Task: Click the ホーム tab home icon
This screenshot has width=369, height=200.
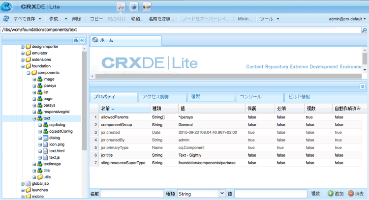Action: tap(95, 40)
